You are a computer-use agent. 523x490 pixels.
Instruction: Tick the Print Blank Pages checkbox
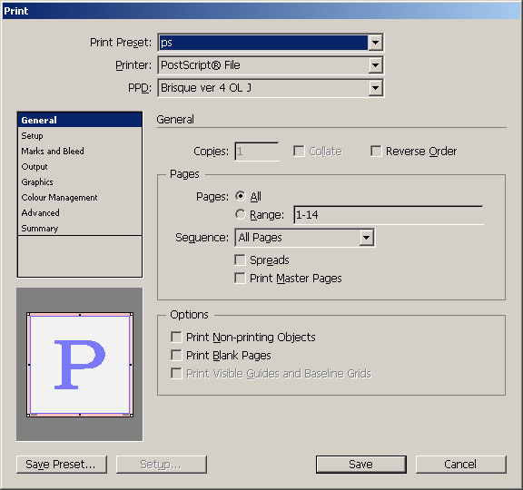(176, 355)
